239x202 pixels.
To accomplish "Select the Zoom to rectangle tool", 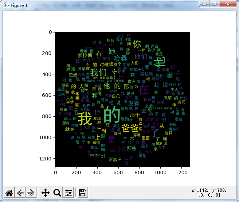I will (x=57, y=193).
